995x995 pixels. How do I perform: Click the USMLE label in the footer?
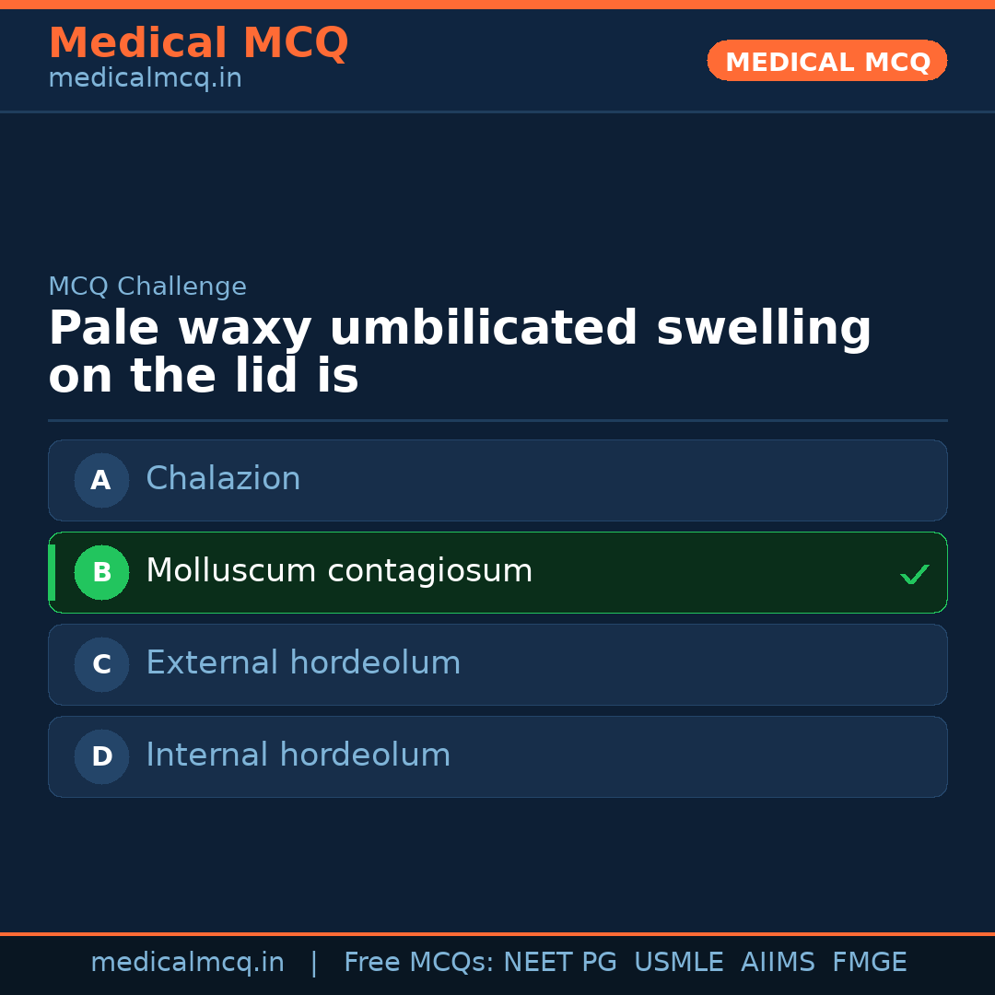click(678, 963)
